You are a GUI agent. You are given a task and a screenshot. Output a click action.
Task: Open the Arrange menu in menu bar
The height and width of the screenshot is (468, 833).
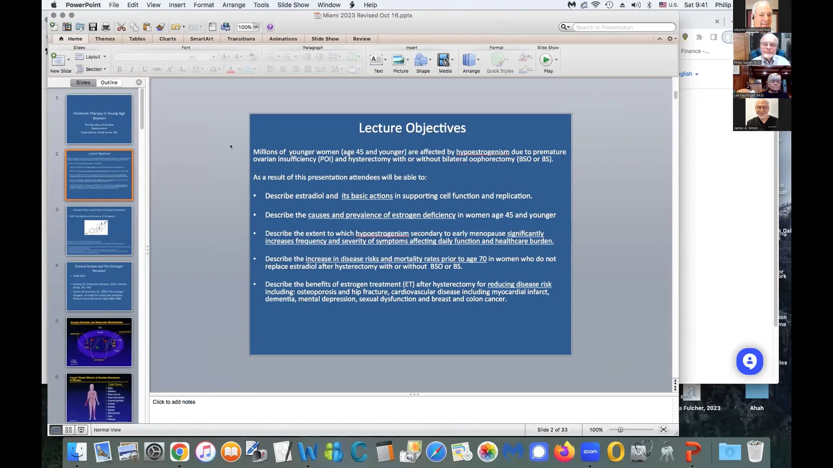pos(233,5)
